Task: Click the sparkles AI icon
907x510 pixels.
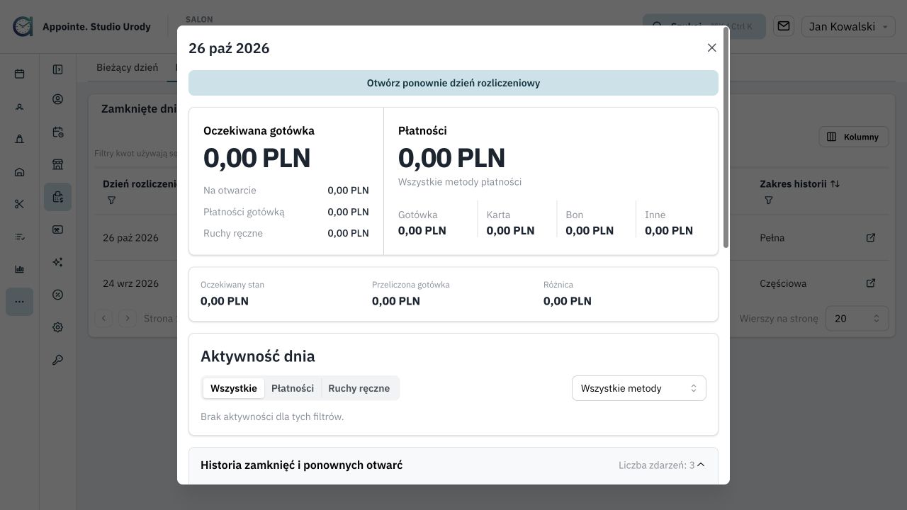Action: pos(58,262)
